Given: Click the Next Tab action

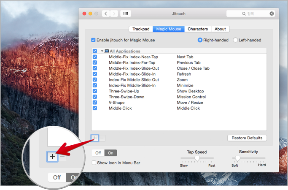Looking at the screenshot, I should click(x=185, y=57).
